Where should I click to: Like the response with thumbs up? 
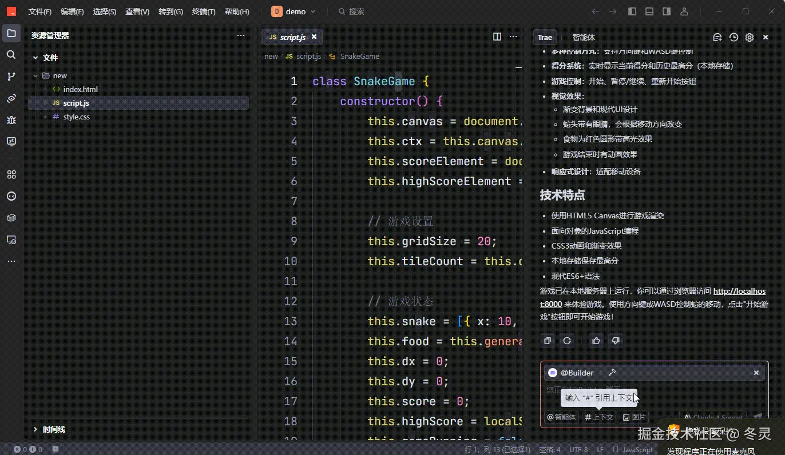(x=596, y=341)
